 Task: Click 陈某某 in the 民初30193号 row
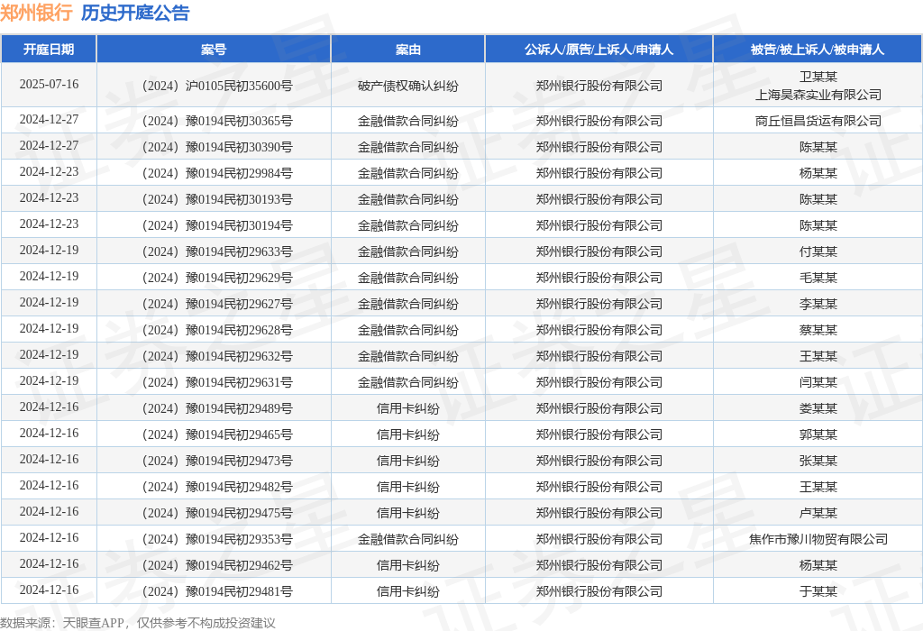click(818, 199)
